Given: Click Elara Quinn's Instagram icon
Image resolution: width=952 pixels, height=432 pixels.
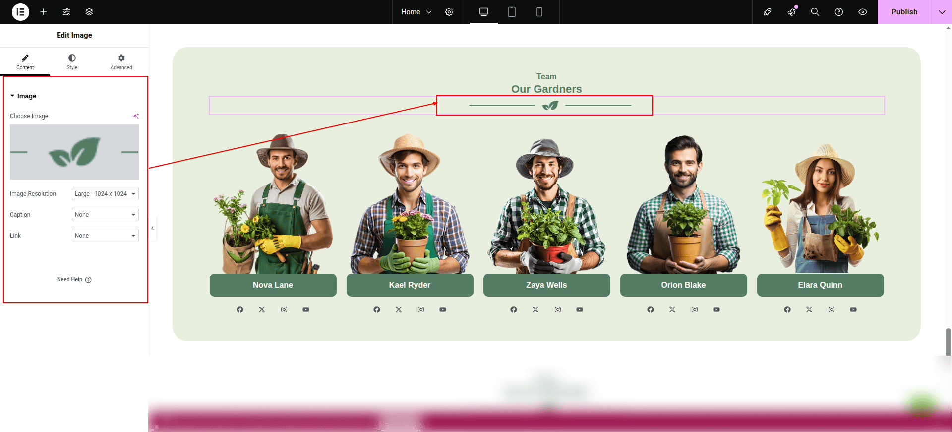Looking at the screenshot, I should tap(832, 309).
